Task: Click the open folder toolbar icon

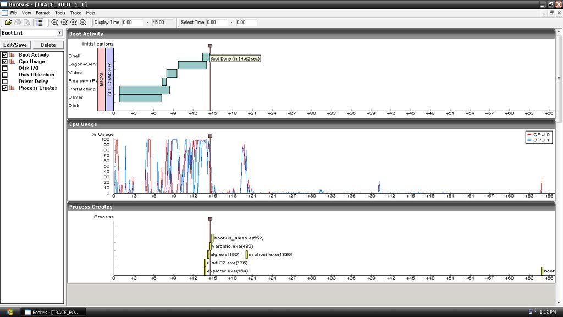Action: pos(8,22)
